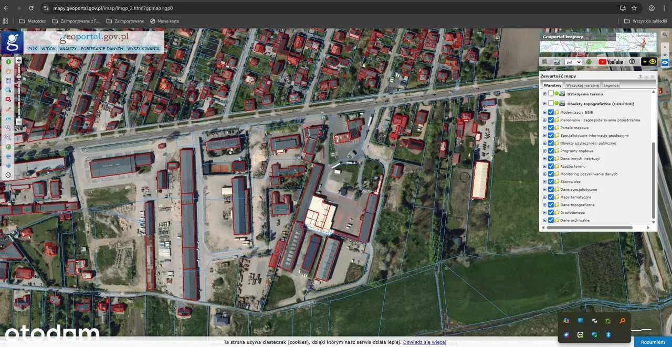This screenshot has height=347, width=672.
Task: Click the green info identify tool
Action: coord(8,61)
